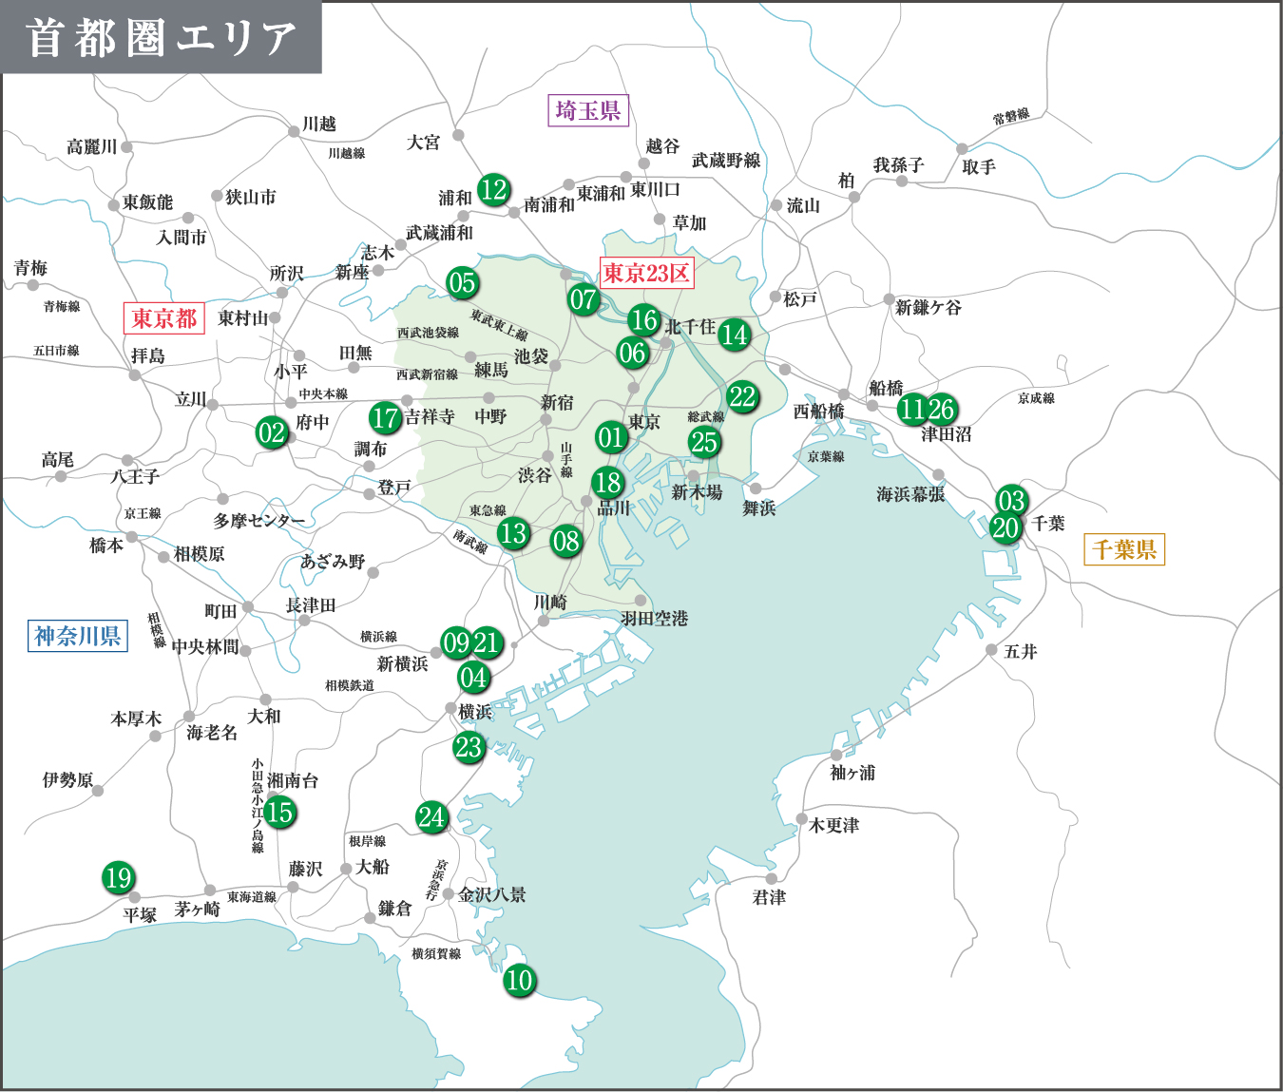Open marker 06 east of 池袋
This screenshot has width=1283, height=1092.
632,354
